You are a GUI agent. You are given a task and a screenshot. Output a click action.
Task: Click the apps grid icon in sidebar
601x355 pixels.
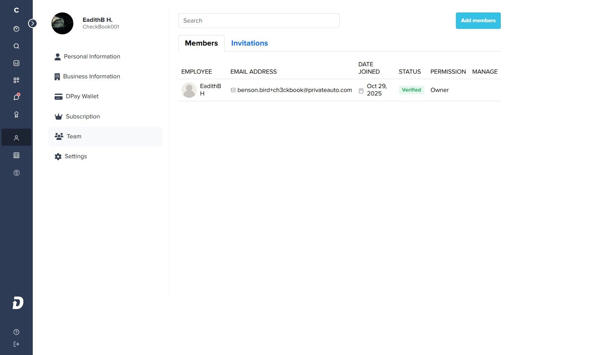pos(16,80)
